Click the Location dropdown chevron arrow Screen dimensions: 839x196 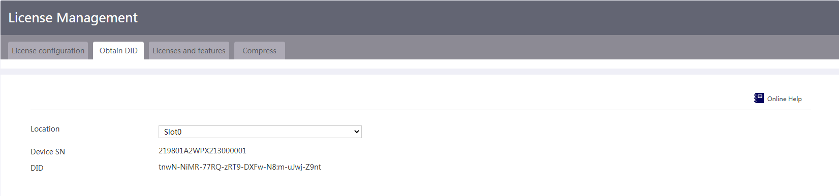click(x=356, y=132)
